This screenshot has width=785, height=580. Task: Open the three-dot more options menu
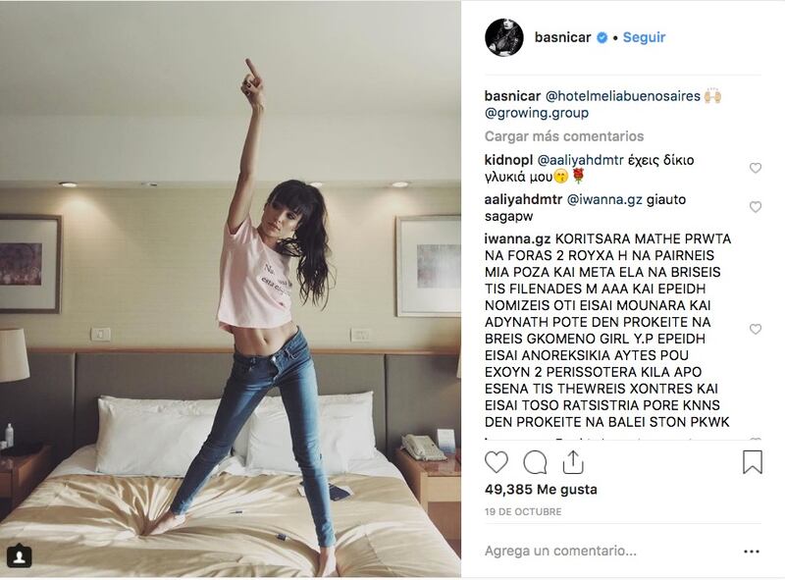coord(752,552)
